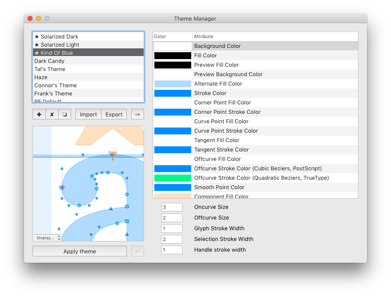Edit Offcurve Stroke Color Cubic swatch
Viewport: 391px width, 297px height.
(x=172, y=169)
